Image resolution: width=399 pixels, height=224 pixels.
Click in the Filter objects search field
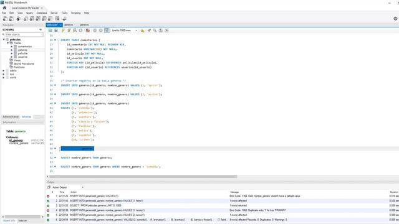pyautogui.click(x=24, y=35)
